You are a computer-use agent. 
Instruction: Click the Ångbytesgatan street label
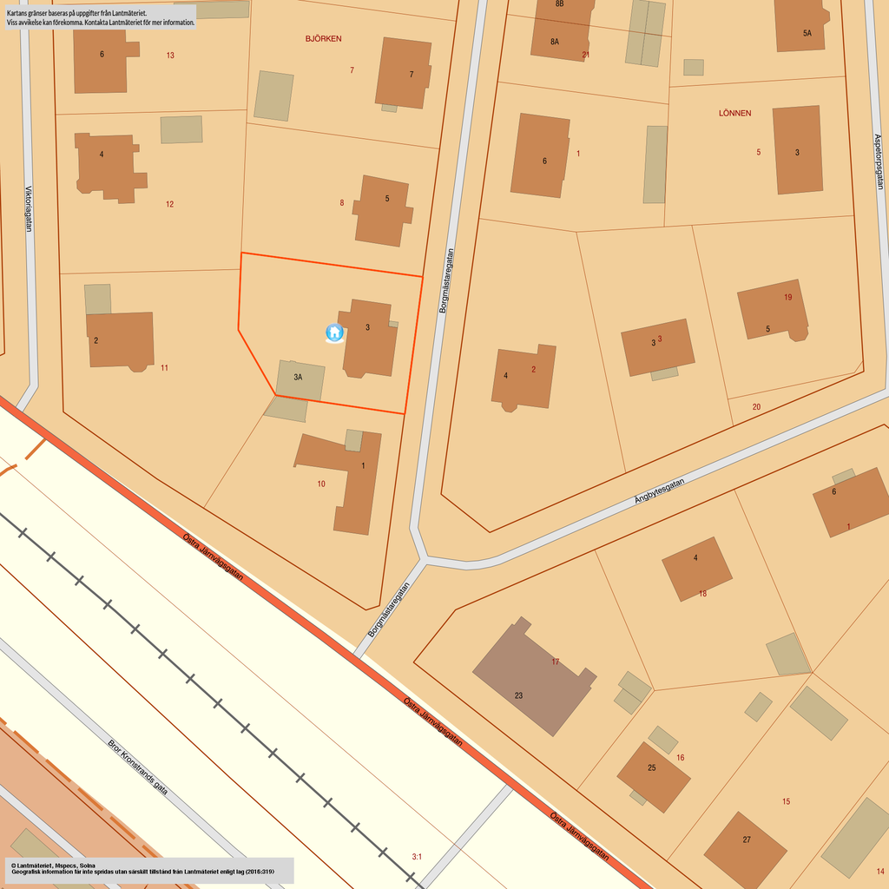[659, 491]
